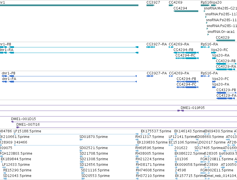Open the RH21224.5prime EST label
The image size is (237, 180).
click(150, 159)
